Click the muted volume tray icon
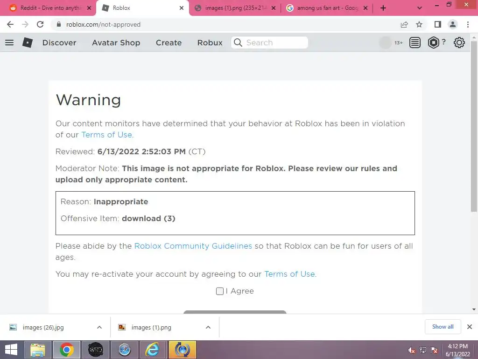478x359 pixels. pos(411,350)
